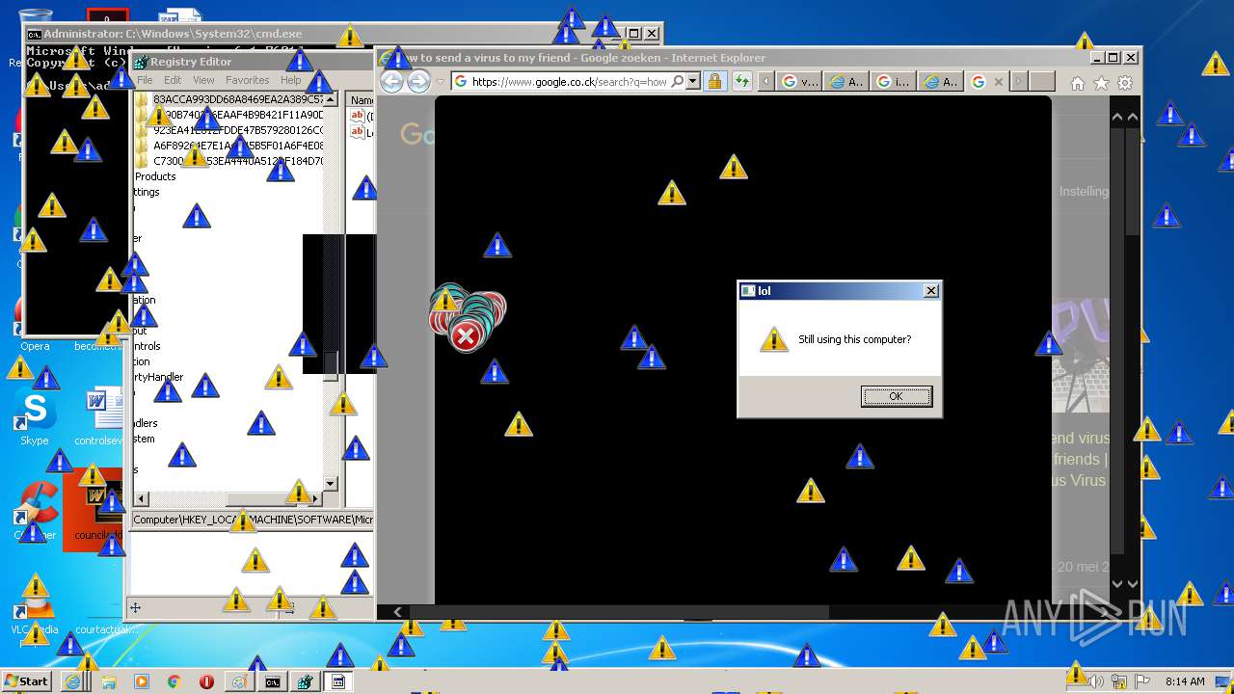Open IE Tools gear menu

1125,84
